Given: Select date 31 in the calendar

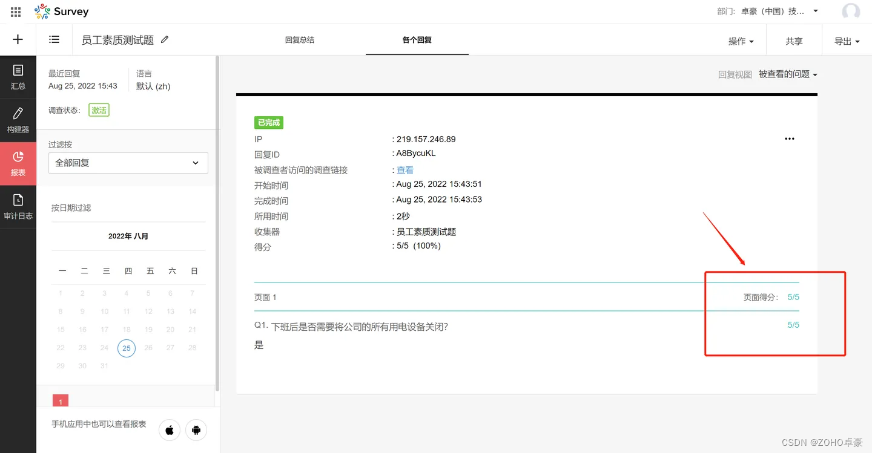Looking at the screenshot, I should [x=104, y=366].
